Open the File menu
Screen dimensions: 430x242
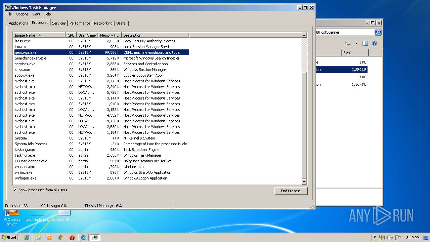click(x=9, y=14)
